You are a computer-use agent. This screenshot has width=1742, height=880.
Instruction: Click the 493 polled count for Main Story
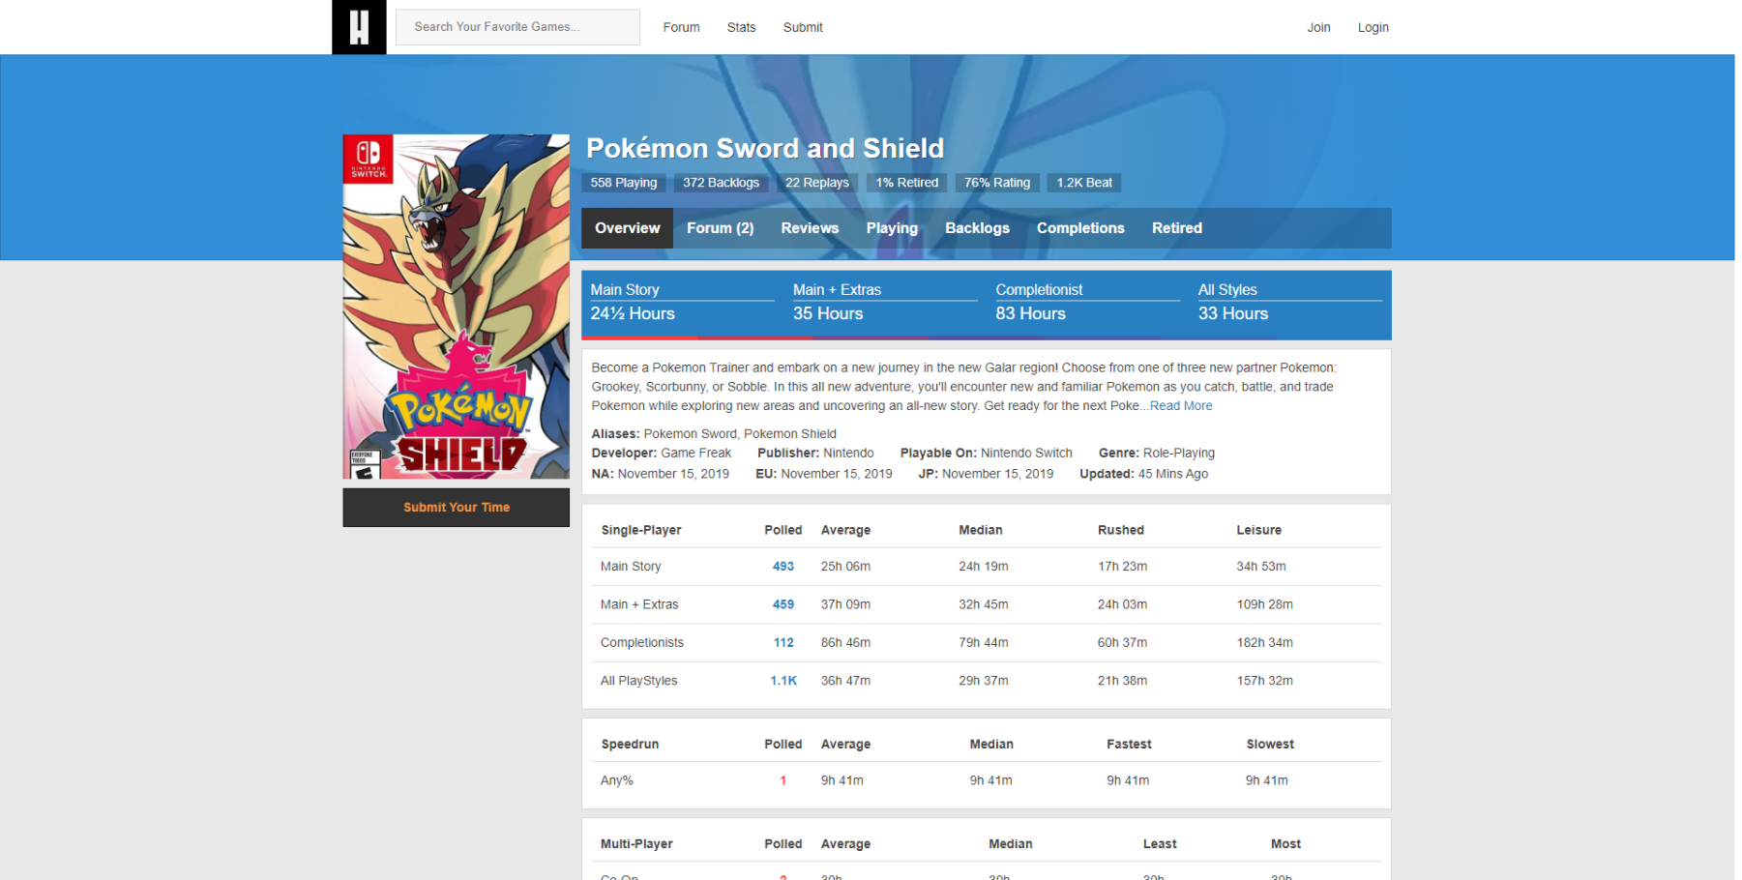pyautogui.click(x=782, y=567)
